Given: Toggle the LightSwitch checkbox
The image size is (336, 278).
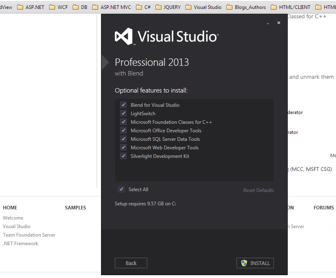Looking at the screenshot, I should point(123,113).
